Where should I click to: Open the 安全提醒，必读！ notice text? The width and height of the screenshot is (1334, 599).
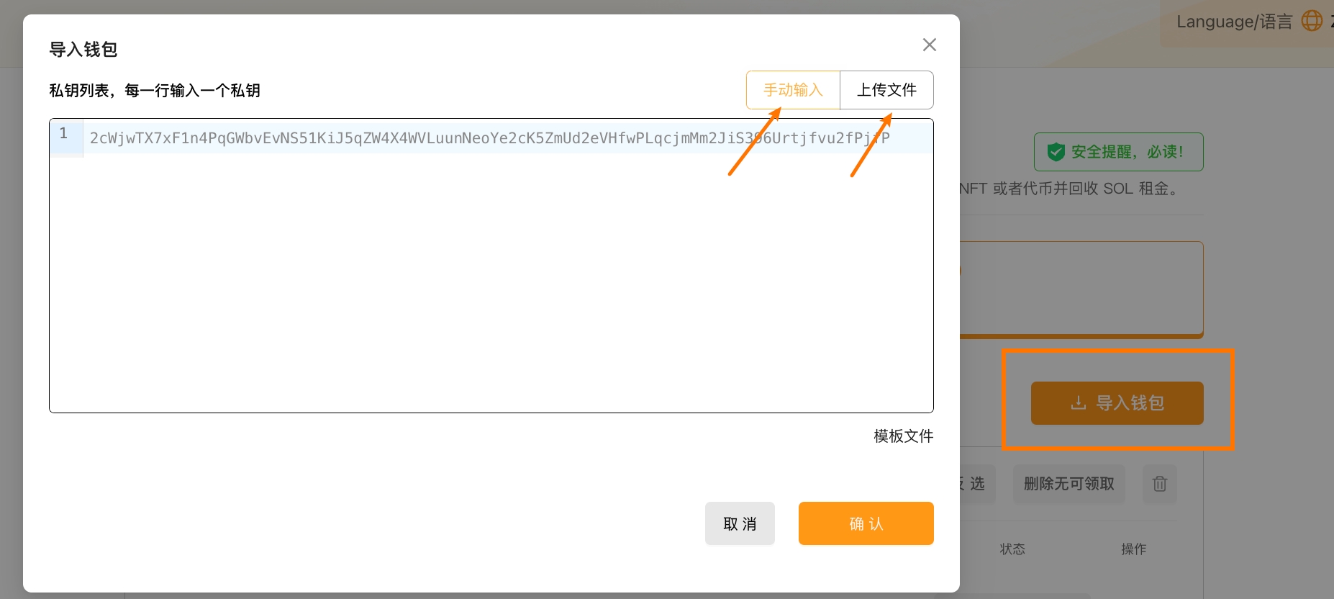tap(1127, 152)
